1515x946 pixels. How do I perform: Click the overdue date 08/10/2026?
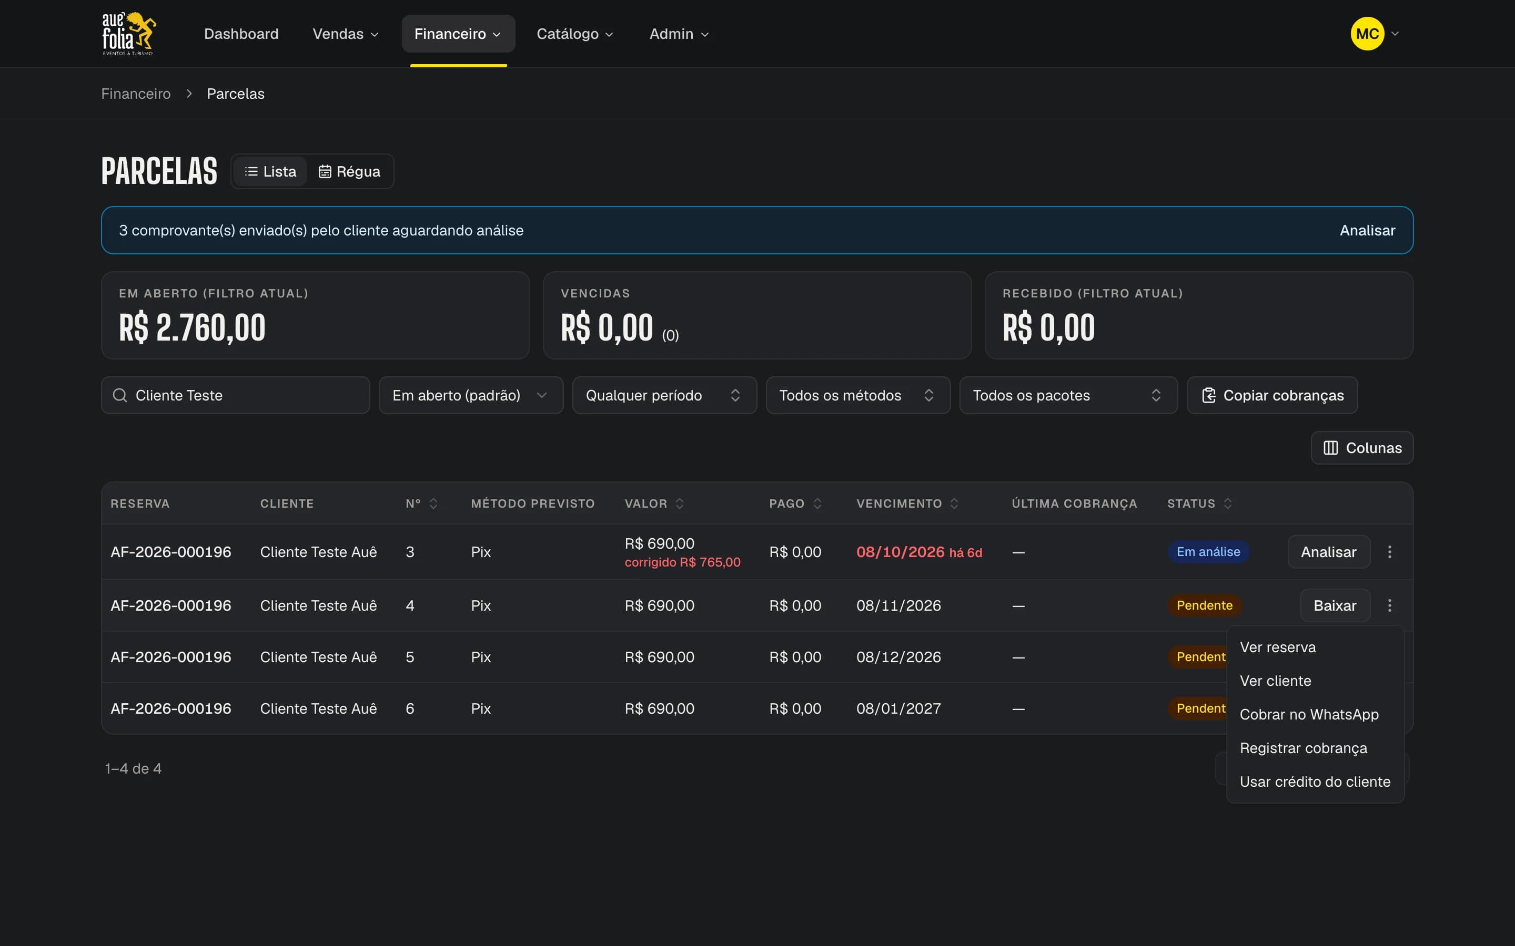tap(900, 552)
